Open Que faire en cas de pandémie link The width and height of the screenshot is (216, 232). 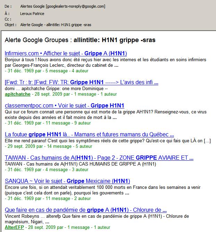[x=86, y=210]
